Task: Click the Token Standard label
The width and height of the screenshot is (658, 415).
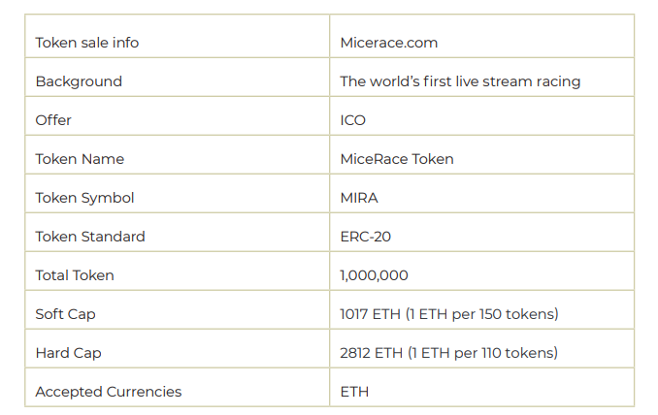Action: 90,237
